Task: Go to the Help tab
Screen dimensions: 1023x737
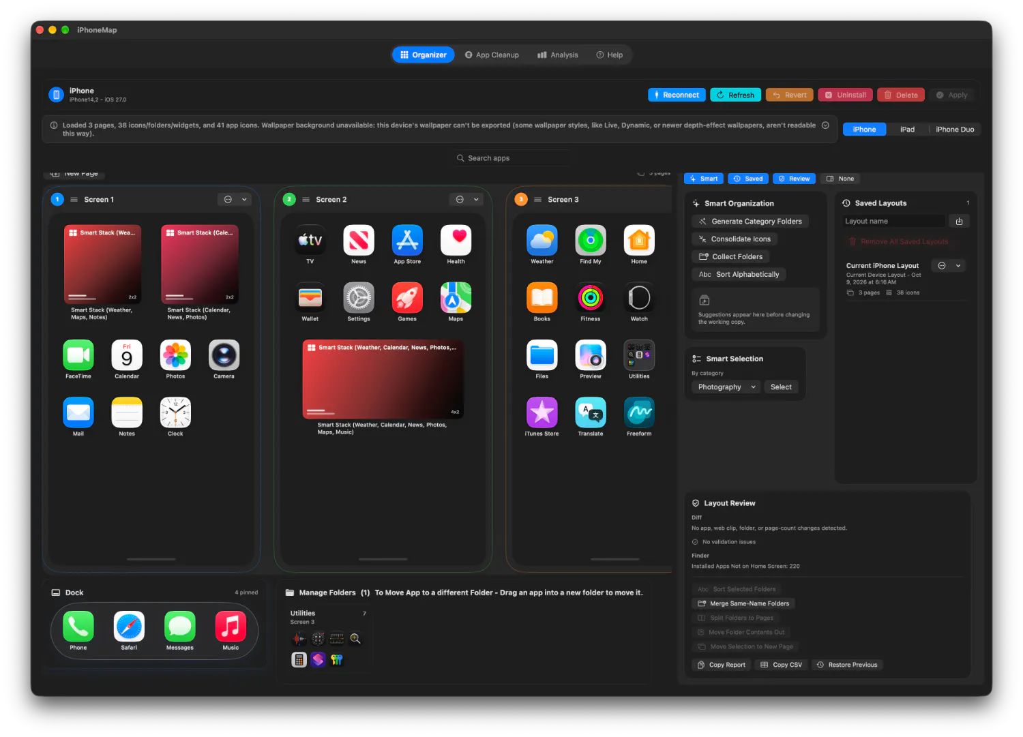Action: click(610, 55)
